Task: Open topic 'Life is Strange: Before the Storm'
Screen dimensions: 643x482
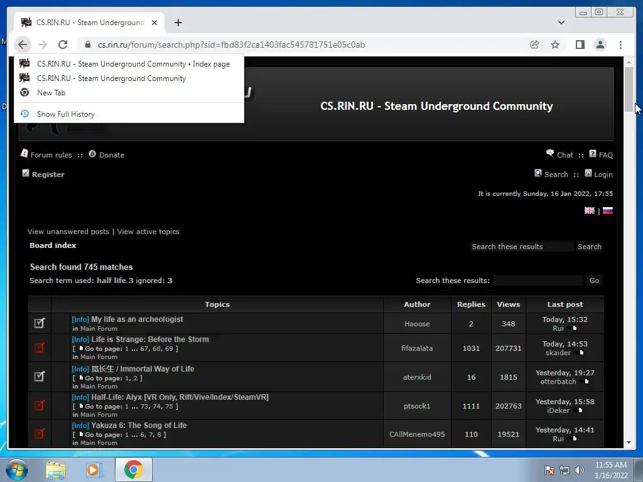Action: click(x=150, y=340)
